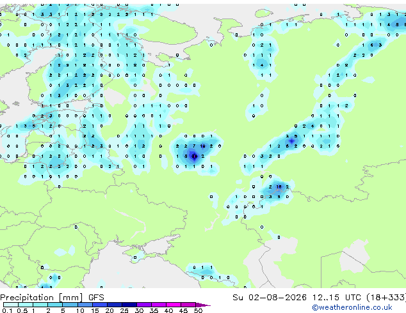406x313 pixels.
Task: Click the '7' value beside the dark blue maximum
Action: pos(194,146)
